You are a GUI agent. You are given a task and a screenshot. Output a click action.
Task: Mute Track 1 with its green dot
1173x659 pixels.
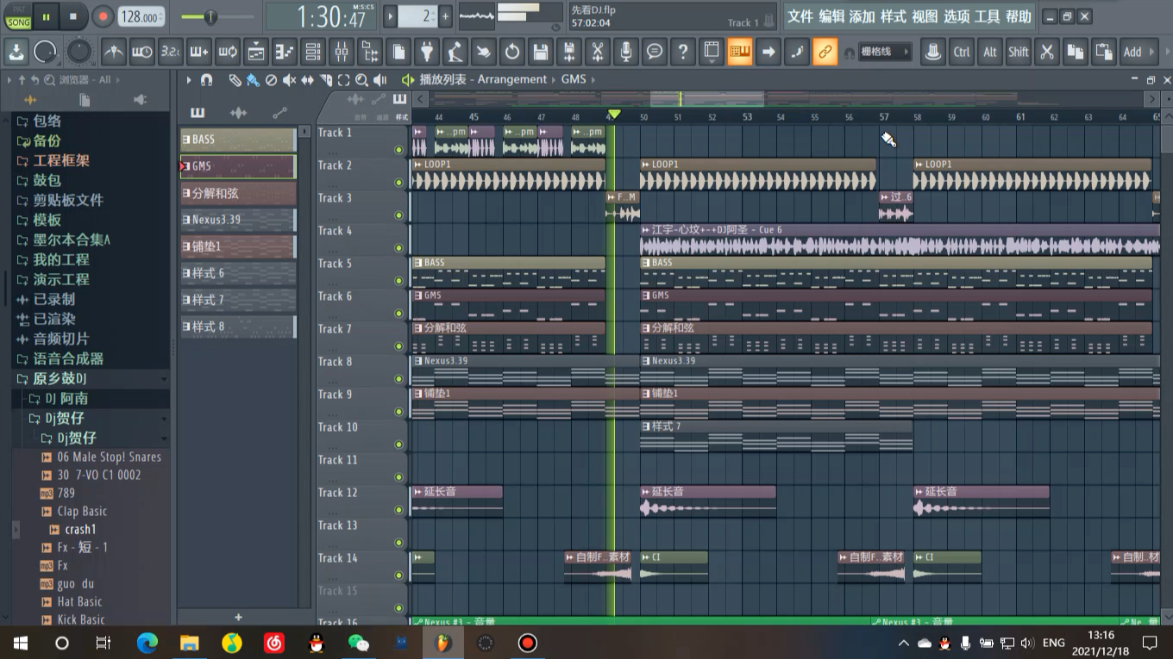pos(398,150)
